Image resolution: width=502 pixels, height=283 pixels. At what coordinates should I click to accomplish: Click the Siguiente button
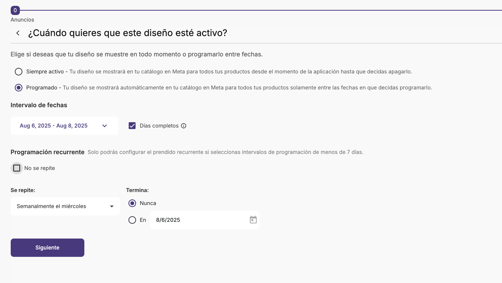pos(47,248)
